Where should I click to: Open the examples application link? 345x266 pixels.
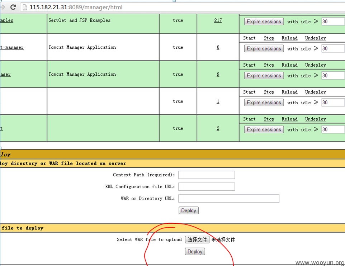tap(6, 20)
